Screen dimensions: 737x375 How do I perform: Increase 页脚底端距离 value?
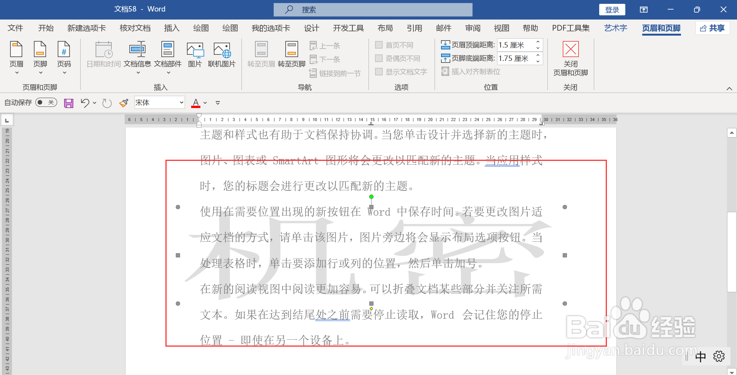[538, 55]
